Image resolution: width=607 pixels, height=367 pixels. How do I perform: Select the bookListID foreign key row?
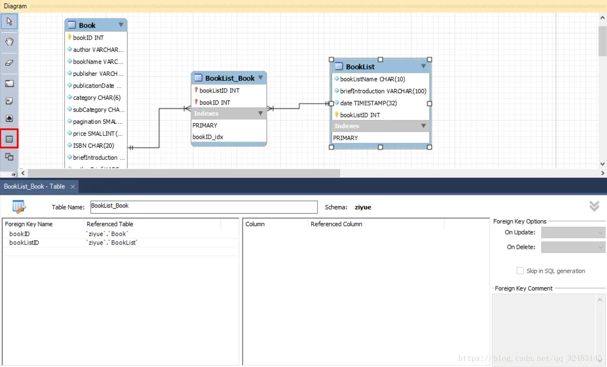pyautogui.click(x=120, y=243)
